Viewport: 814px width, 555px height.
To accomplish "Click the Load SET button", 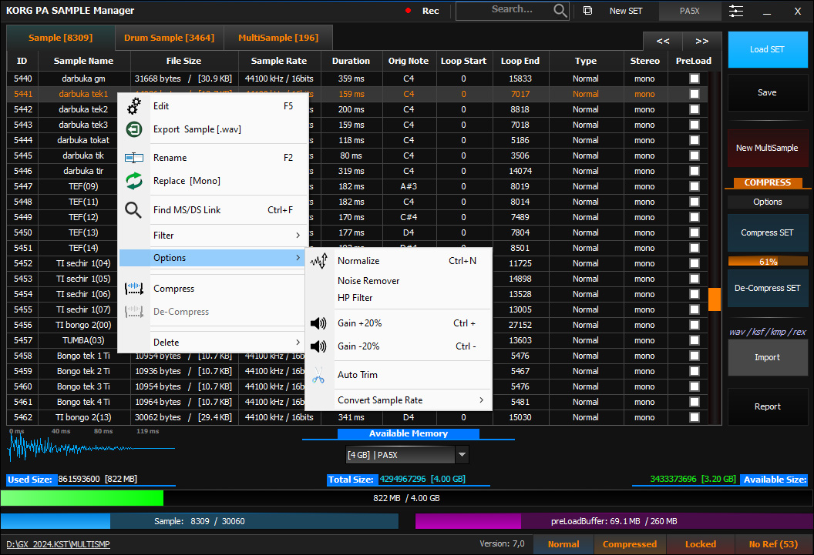I will 767,48.
